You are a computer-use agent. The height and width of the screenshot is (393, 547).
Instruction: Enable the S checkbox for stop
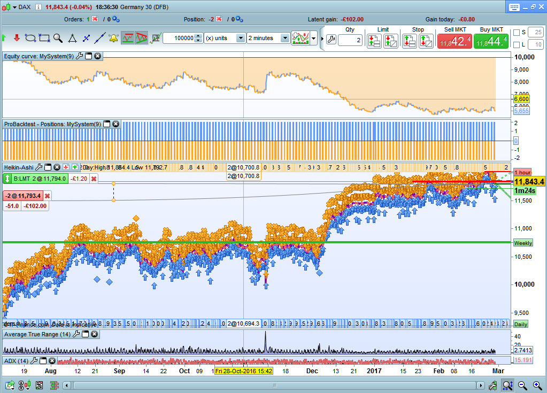pyautogui.click(x=517, y=33)
